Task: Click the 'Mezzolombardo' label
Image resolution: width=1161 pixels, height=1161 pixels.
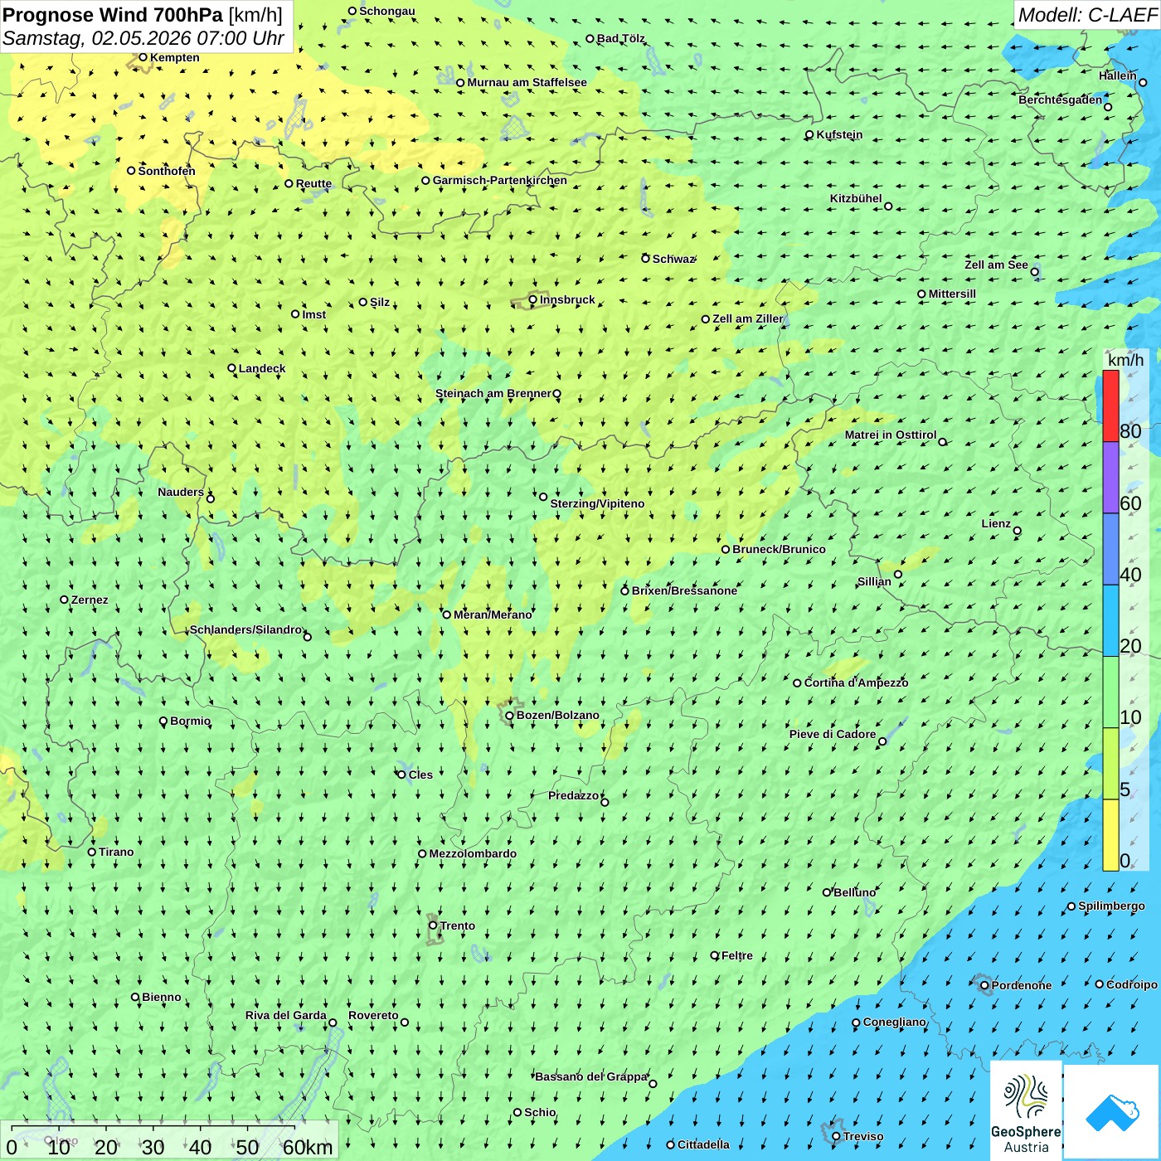Action: pos(473,853)
